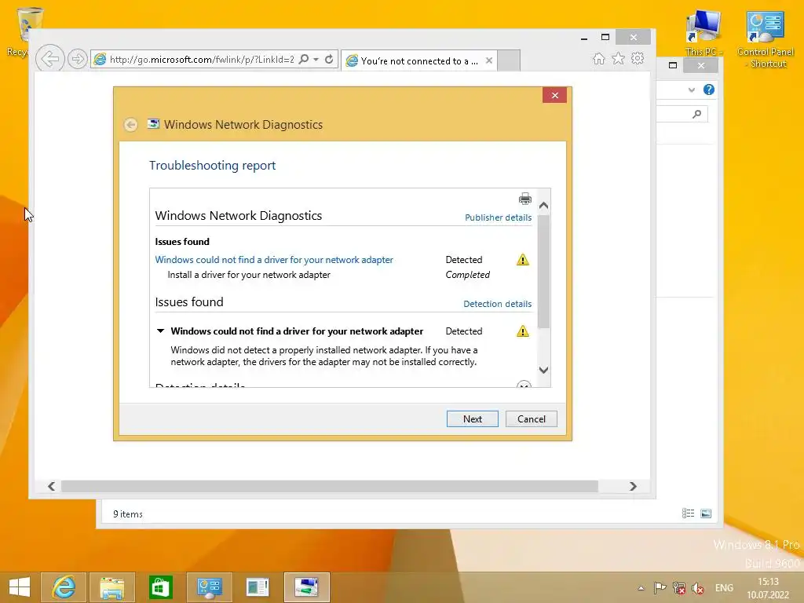The width and height of the screenshot is (804, 603).
Task: Collapse the bold driver issue disclosure triangle
Action: (160, 331)
